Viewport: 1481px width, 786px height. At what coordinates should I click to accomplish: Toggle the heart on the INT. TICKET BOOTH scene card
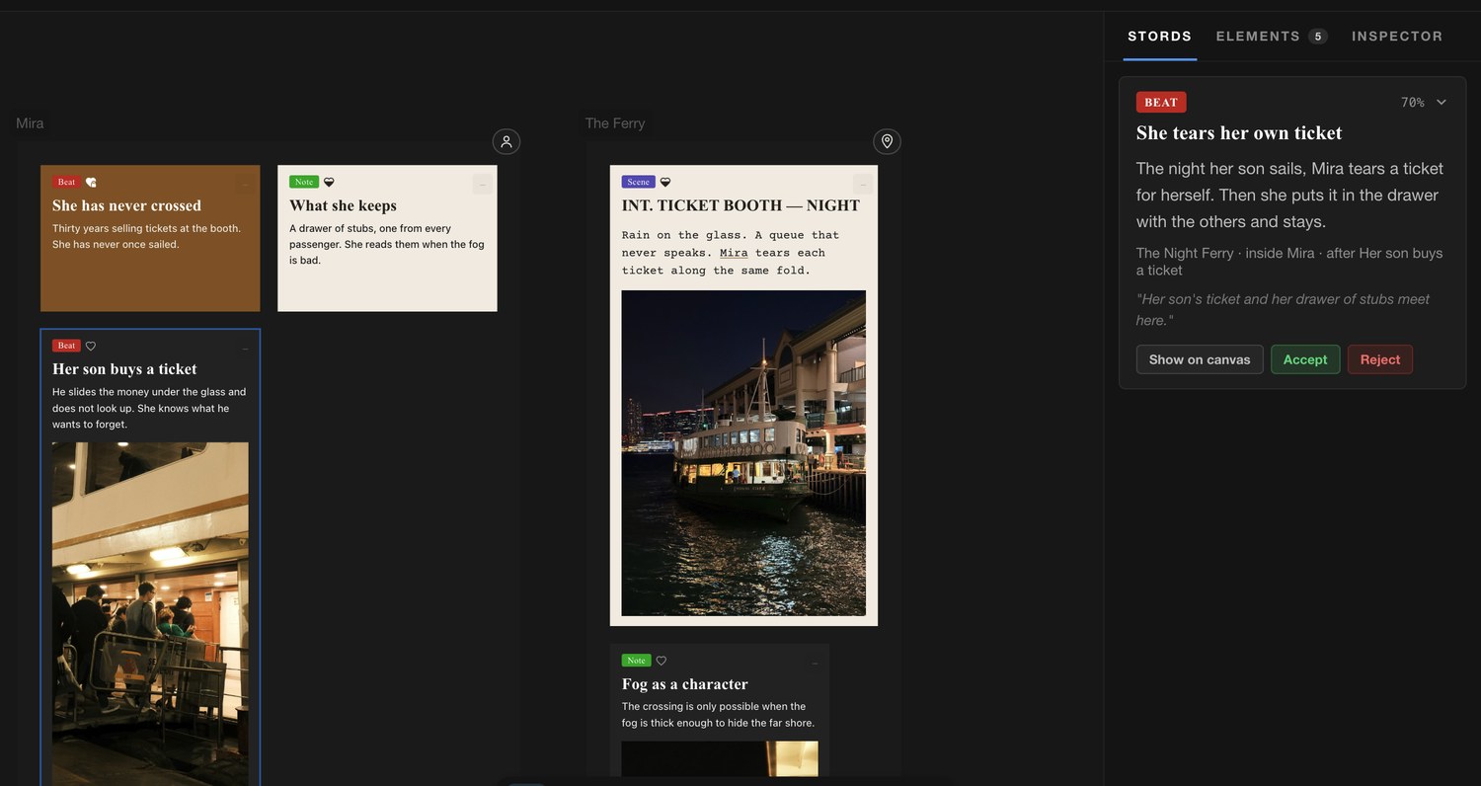pos(665,182)
